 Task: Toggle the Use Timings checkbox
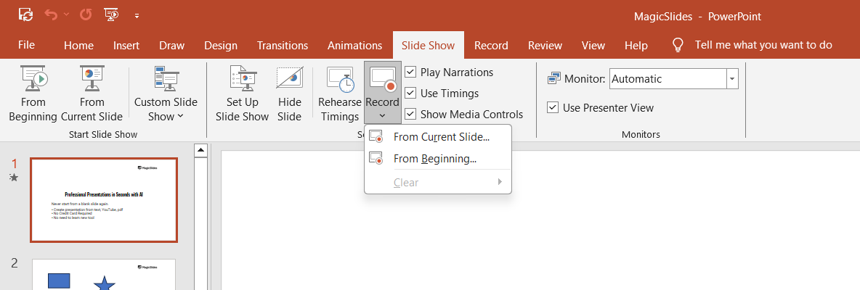(411, 93)
